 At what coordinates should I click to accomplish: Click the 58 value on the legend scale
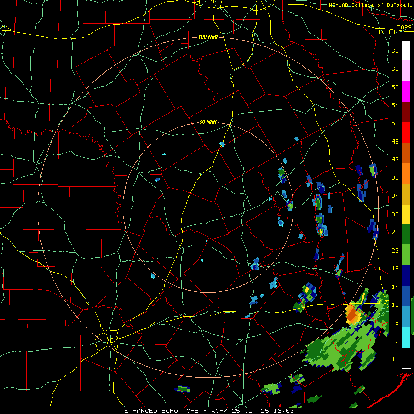(x=395, y=87)
